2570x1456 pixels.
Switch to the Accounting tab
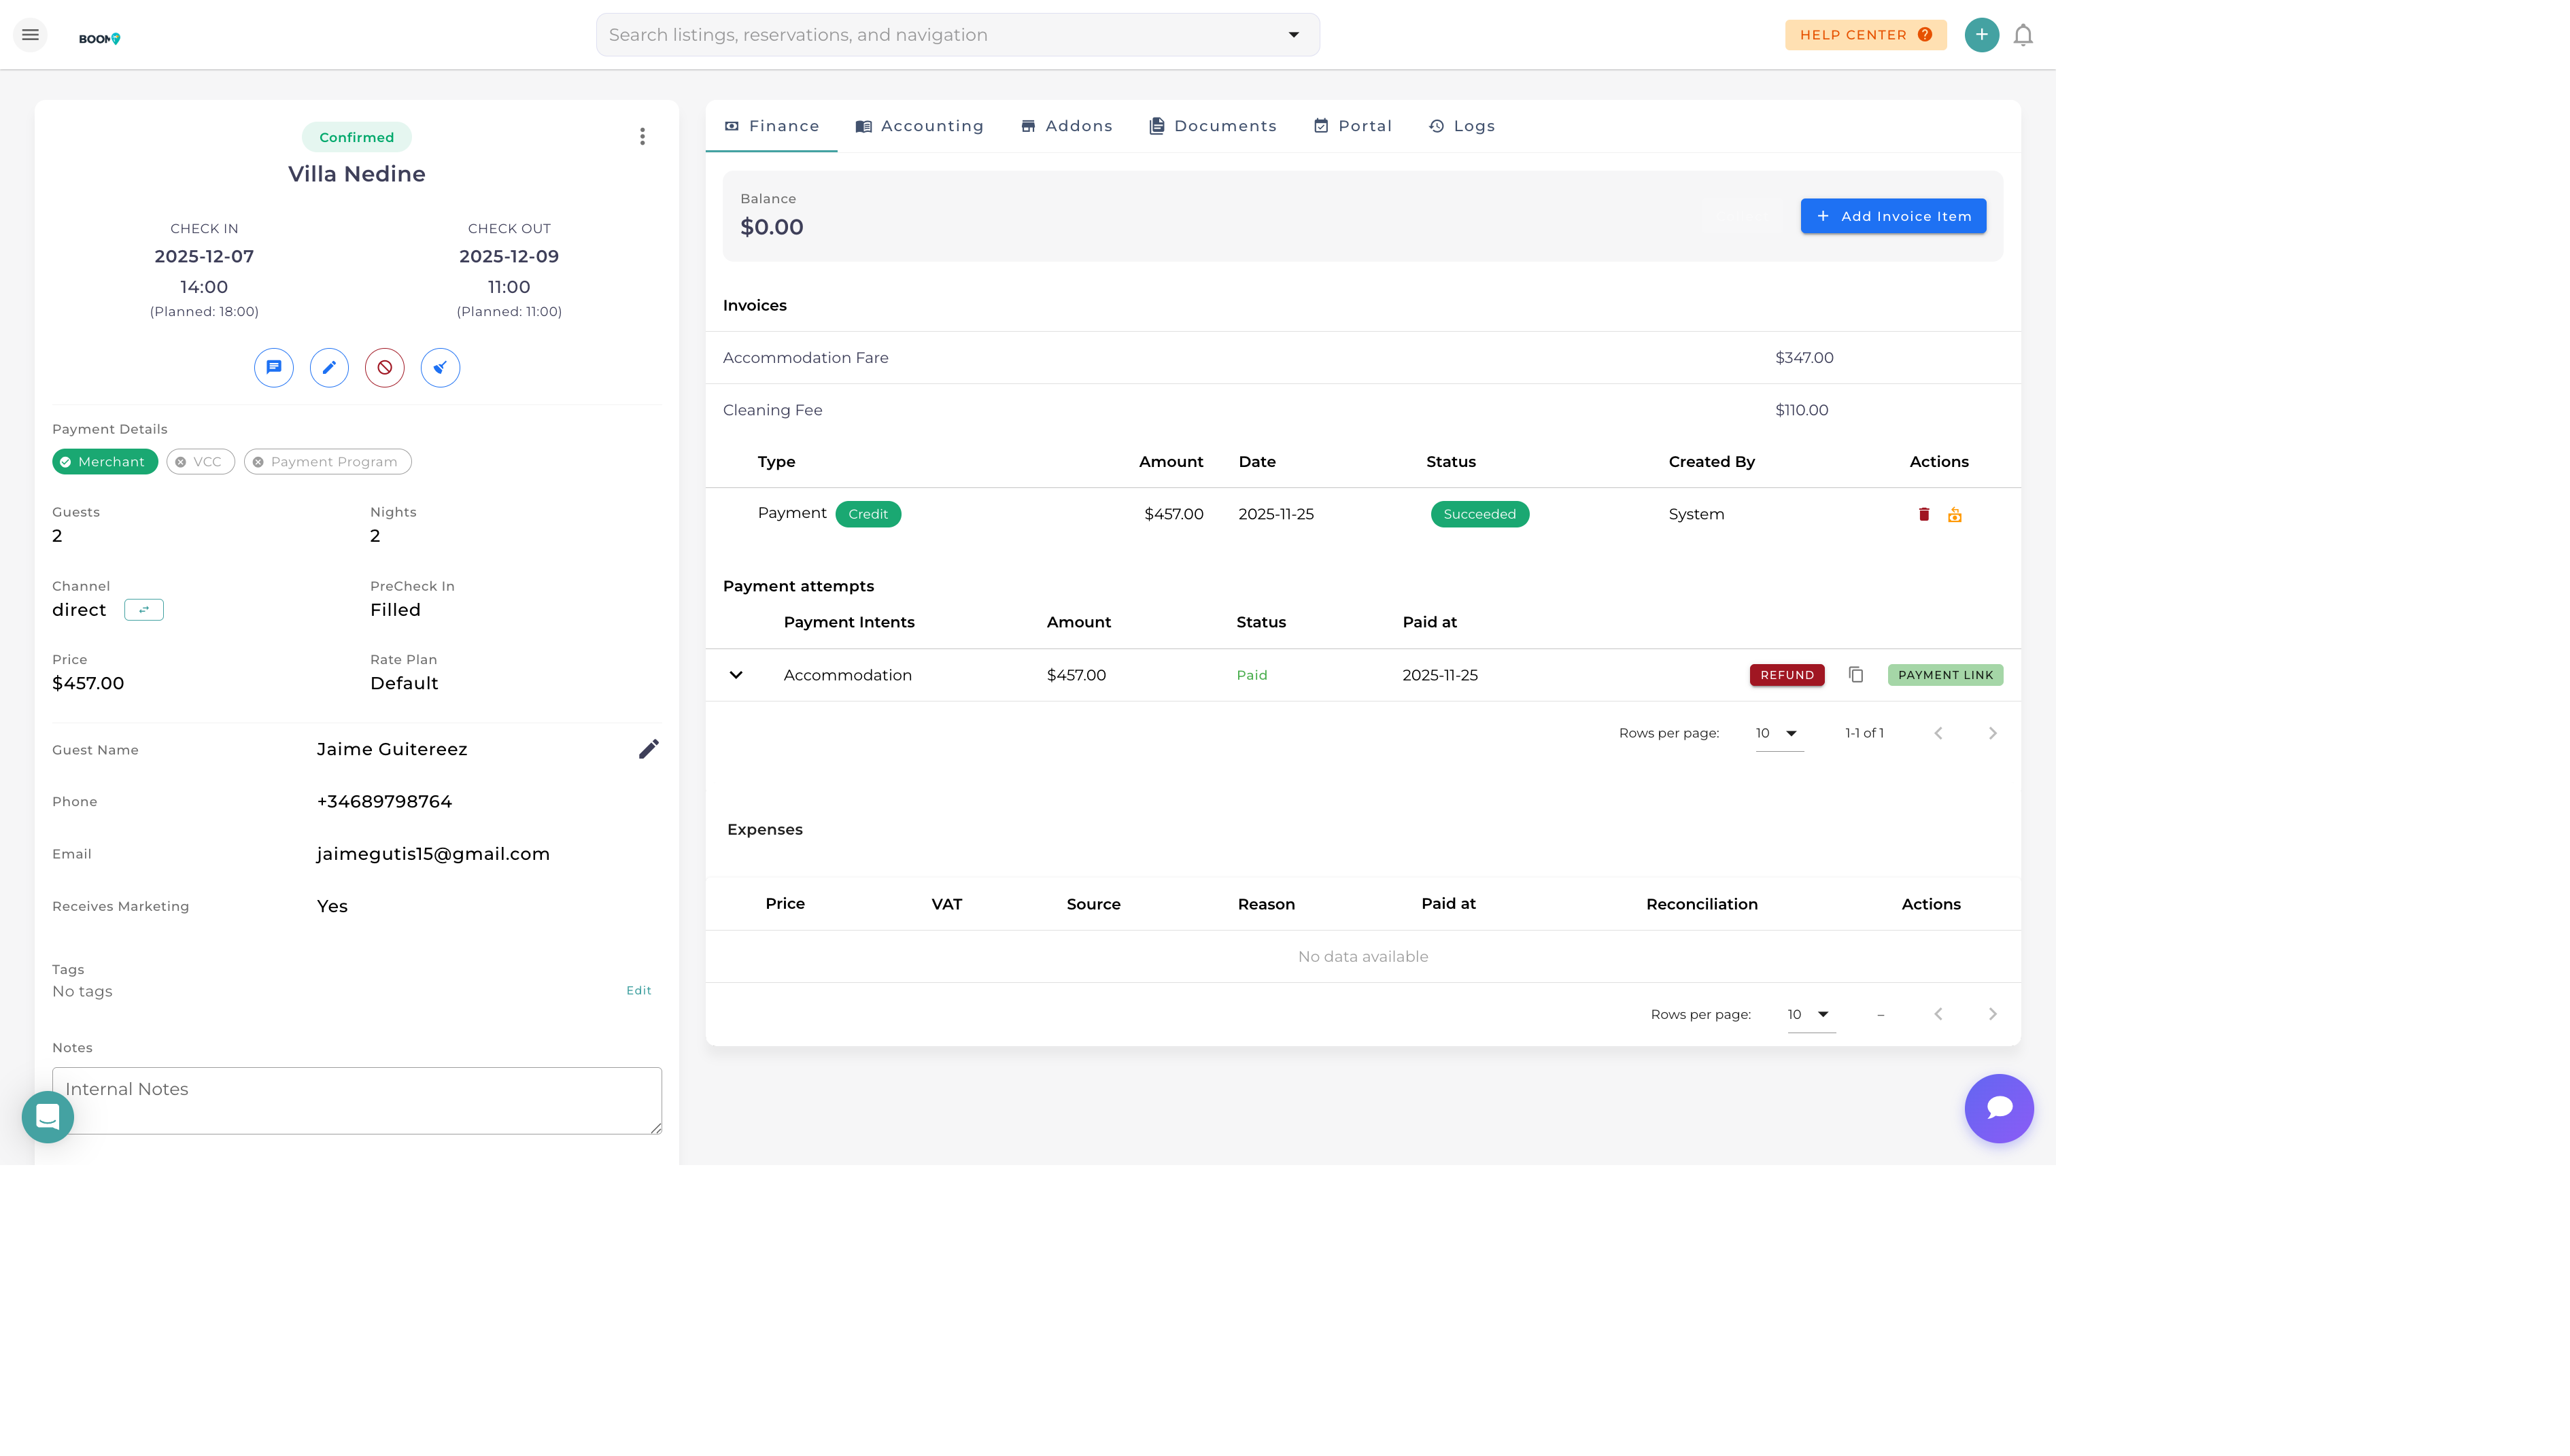(919, 126)
